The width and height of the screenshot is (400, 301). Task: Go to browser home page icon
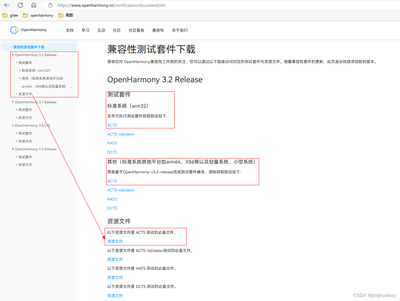[x=34, y=5]
